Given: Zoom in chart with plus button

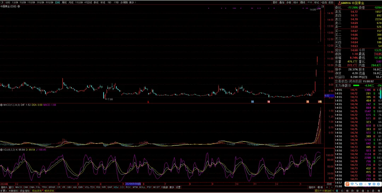Looking at the screenshot, I should pos(327,187).
